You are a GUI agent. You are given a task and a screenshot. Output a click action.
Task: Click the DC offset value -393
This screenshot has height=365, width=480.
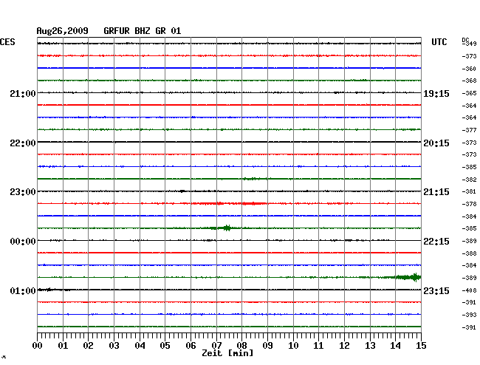[x=469, y=315]
